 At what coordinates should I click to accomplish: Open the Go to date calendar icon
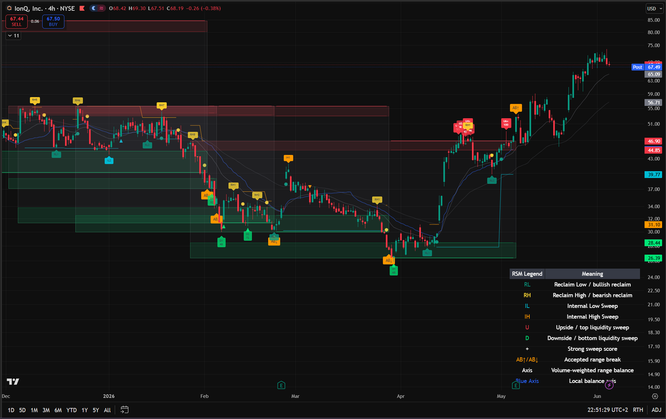[x=124, y=410]
